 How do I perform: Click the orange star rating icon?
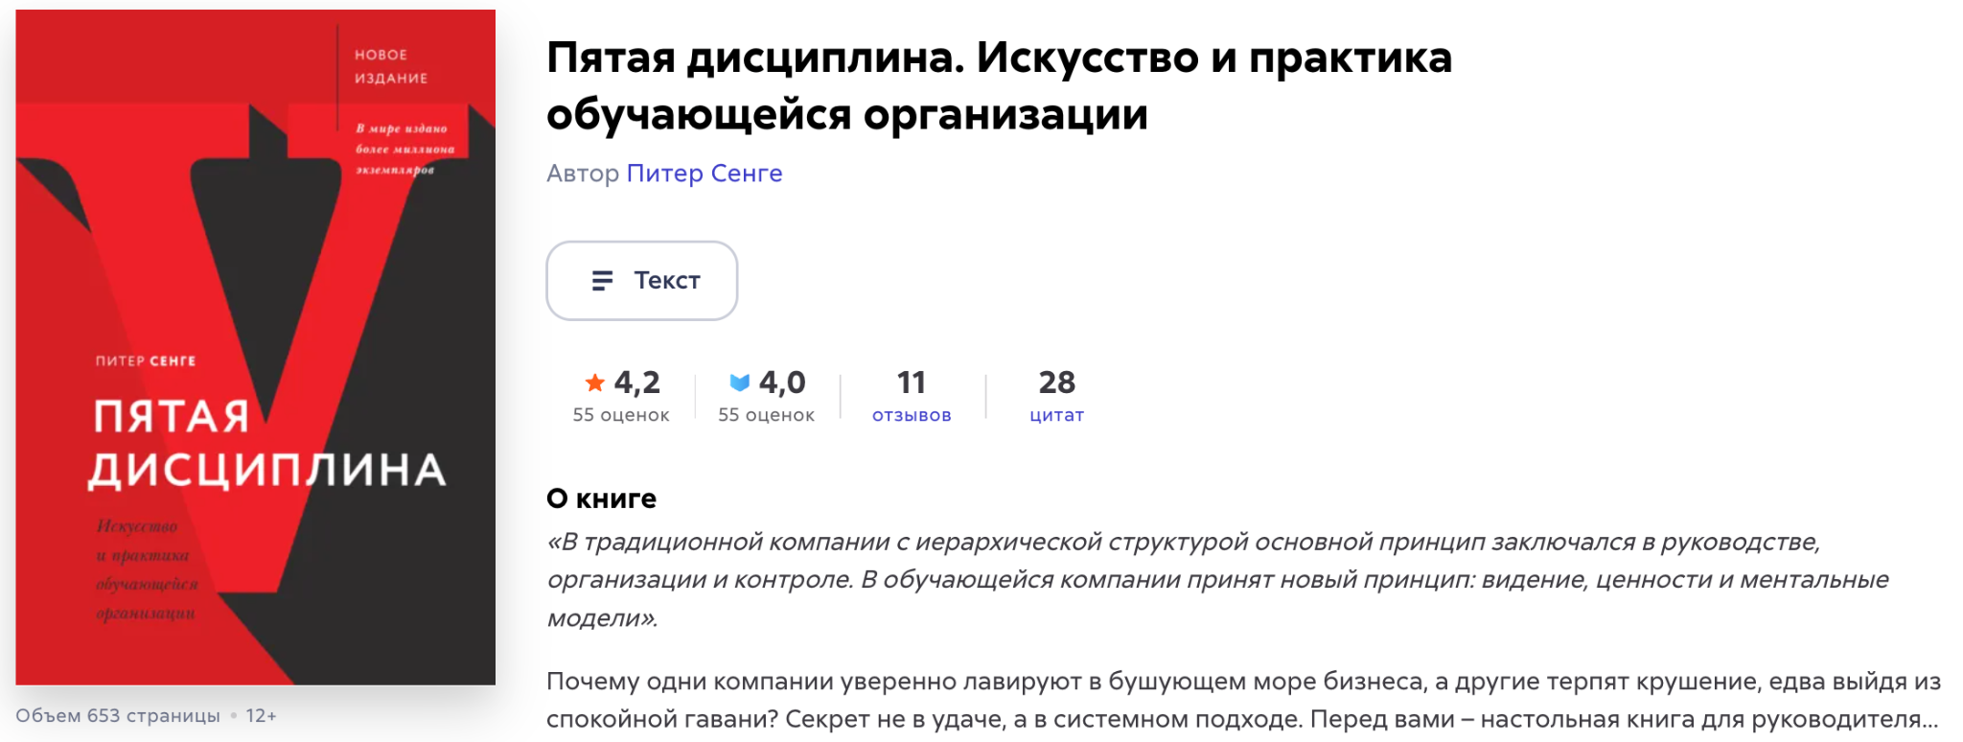594,383
